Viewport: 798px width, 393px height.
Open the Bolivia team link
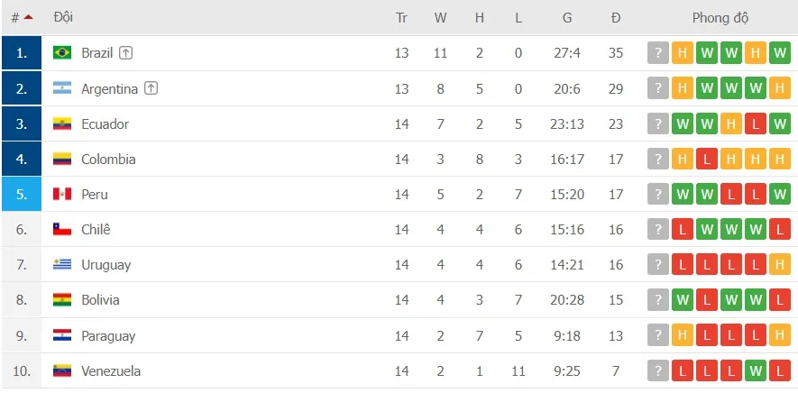coord(100,300)
